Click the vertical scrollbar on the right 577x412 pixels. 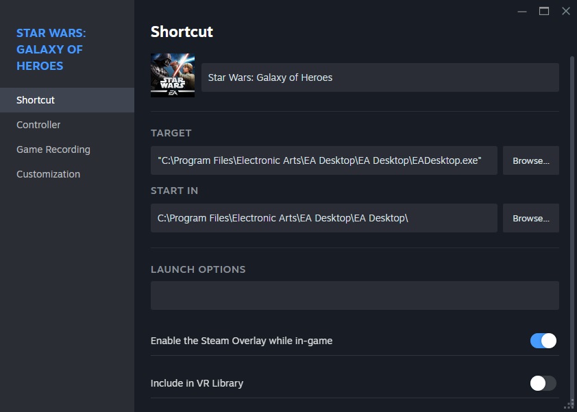572,206
